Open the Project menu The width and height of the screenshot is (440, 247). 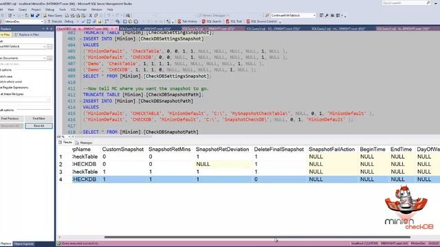coord(36,9)
